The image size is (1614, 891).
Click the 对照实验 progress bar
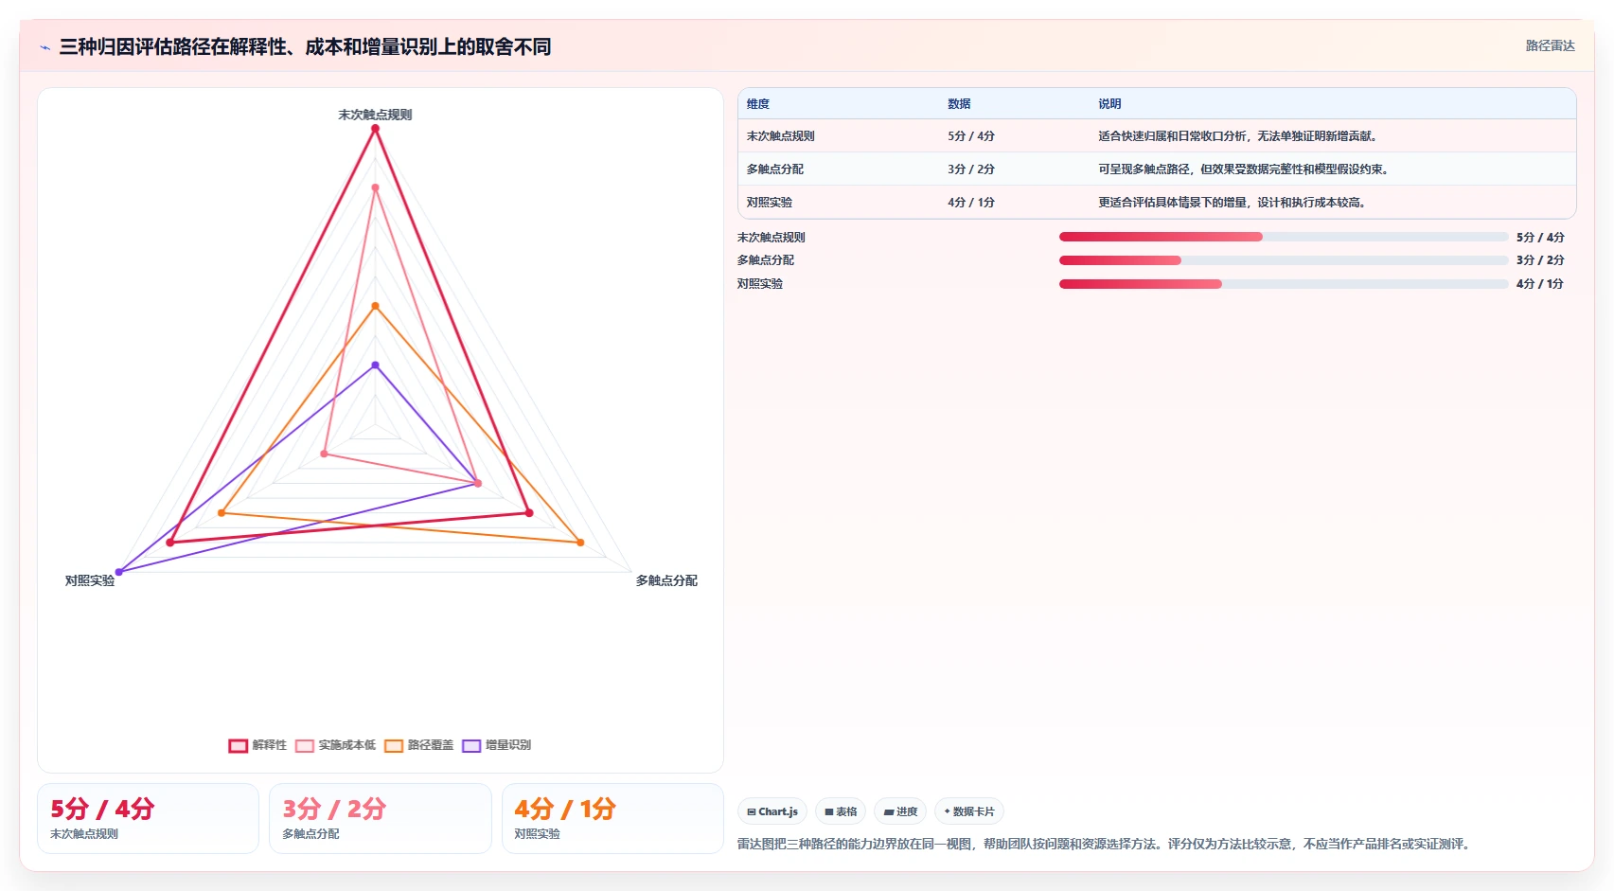pos(1284,284)
